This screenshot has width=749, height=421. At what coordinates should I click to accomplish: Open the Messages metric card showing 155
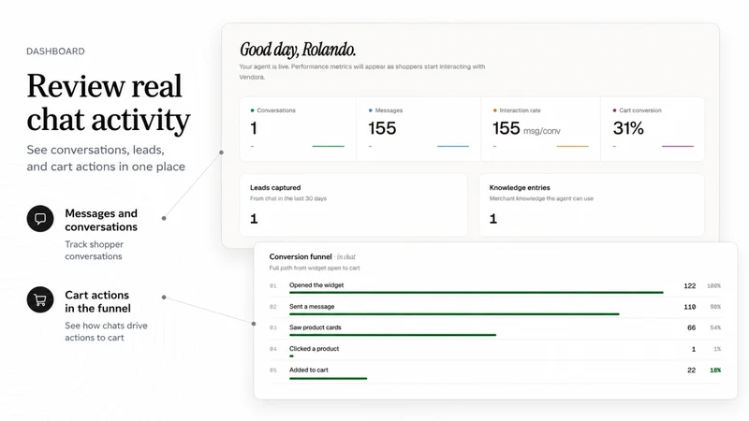(419, 129)
